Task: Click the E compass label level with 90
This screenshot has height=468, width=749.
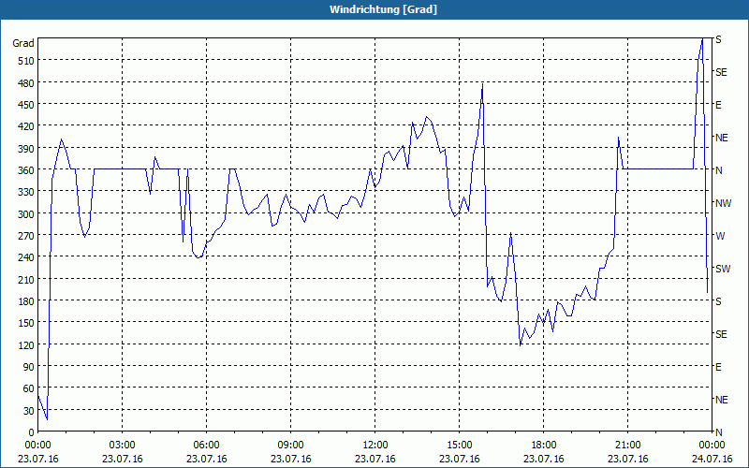Action: click(x=718, y=367)
